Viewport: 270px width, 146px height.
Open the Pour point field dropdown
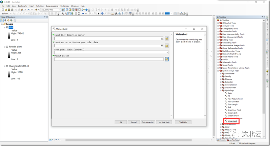click(167, 52)
